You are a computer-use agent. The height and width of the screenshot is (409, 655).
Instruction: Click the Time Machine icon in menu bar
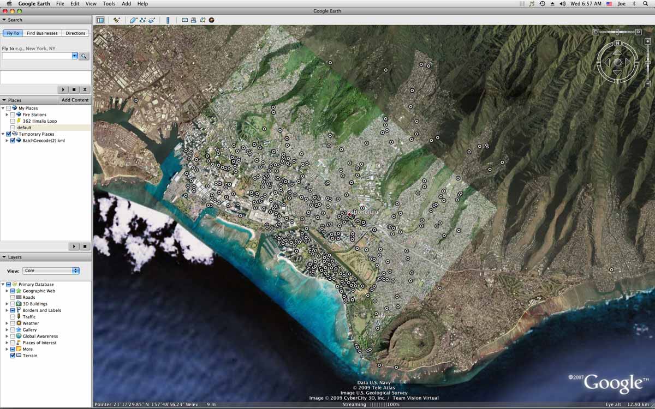542,3
